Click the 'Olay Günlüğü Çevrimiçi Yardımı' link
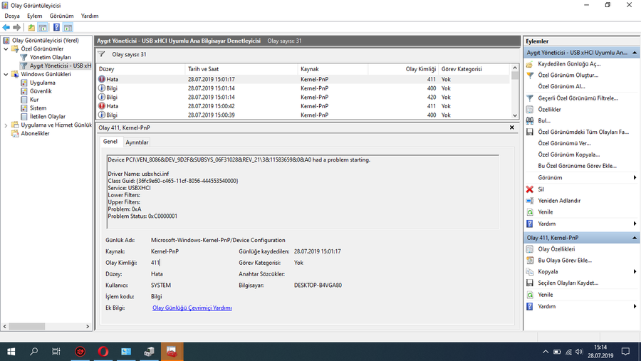Image resolution: width=641 pixels, height=361 pixels. 192,308
